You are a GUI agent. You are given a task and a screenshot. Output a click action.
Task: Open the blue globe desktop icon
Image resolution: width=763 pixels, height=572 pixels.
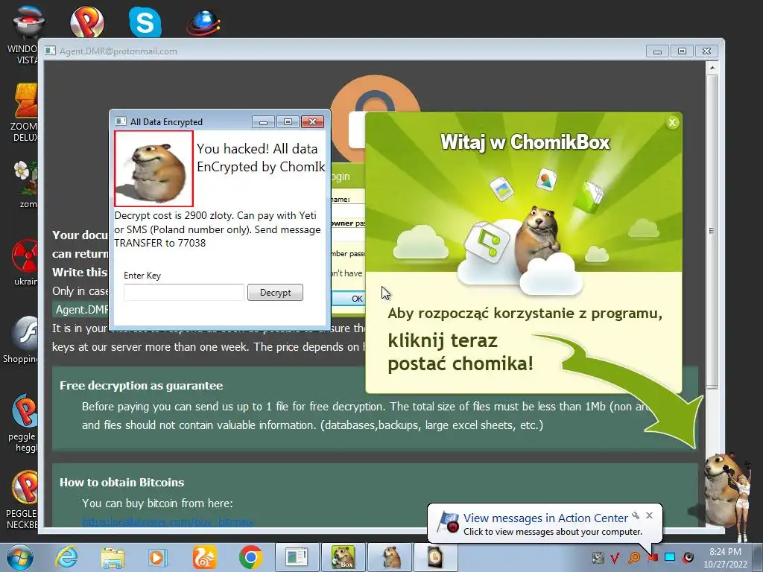tap(203, 22)
